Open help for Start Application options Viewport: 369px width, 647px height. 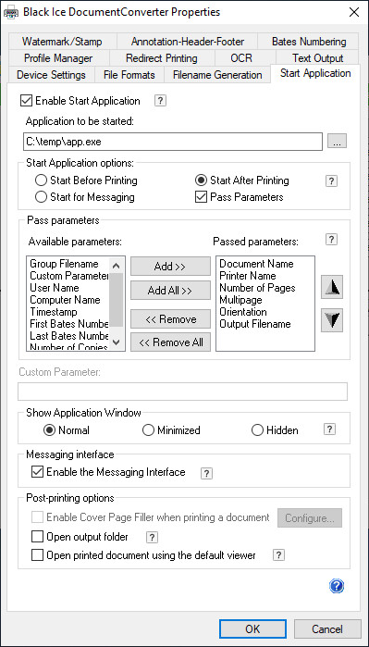click(331, 180)
